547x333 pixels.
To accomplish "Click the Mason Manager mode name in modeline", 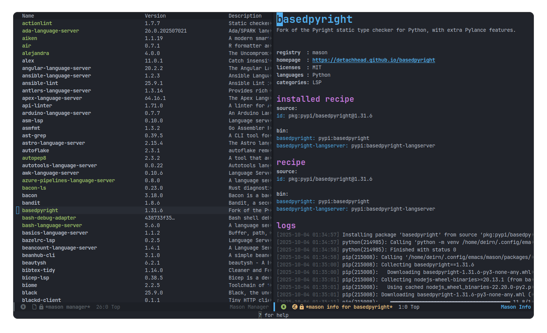I will (249, 307).
